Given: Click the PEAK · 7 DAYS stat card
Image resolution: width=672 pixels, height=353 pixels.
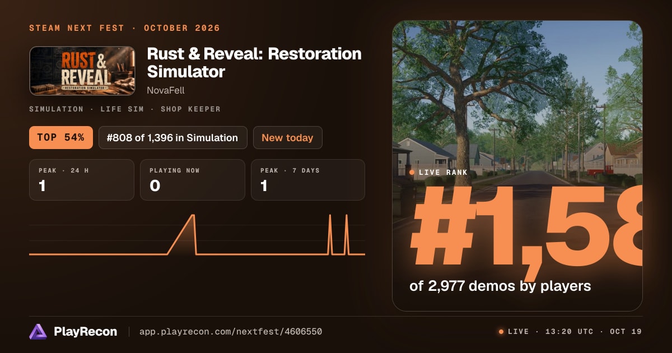Looking at the screenshot, I should click(307, 180).
